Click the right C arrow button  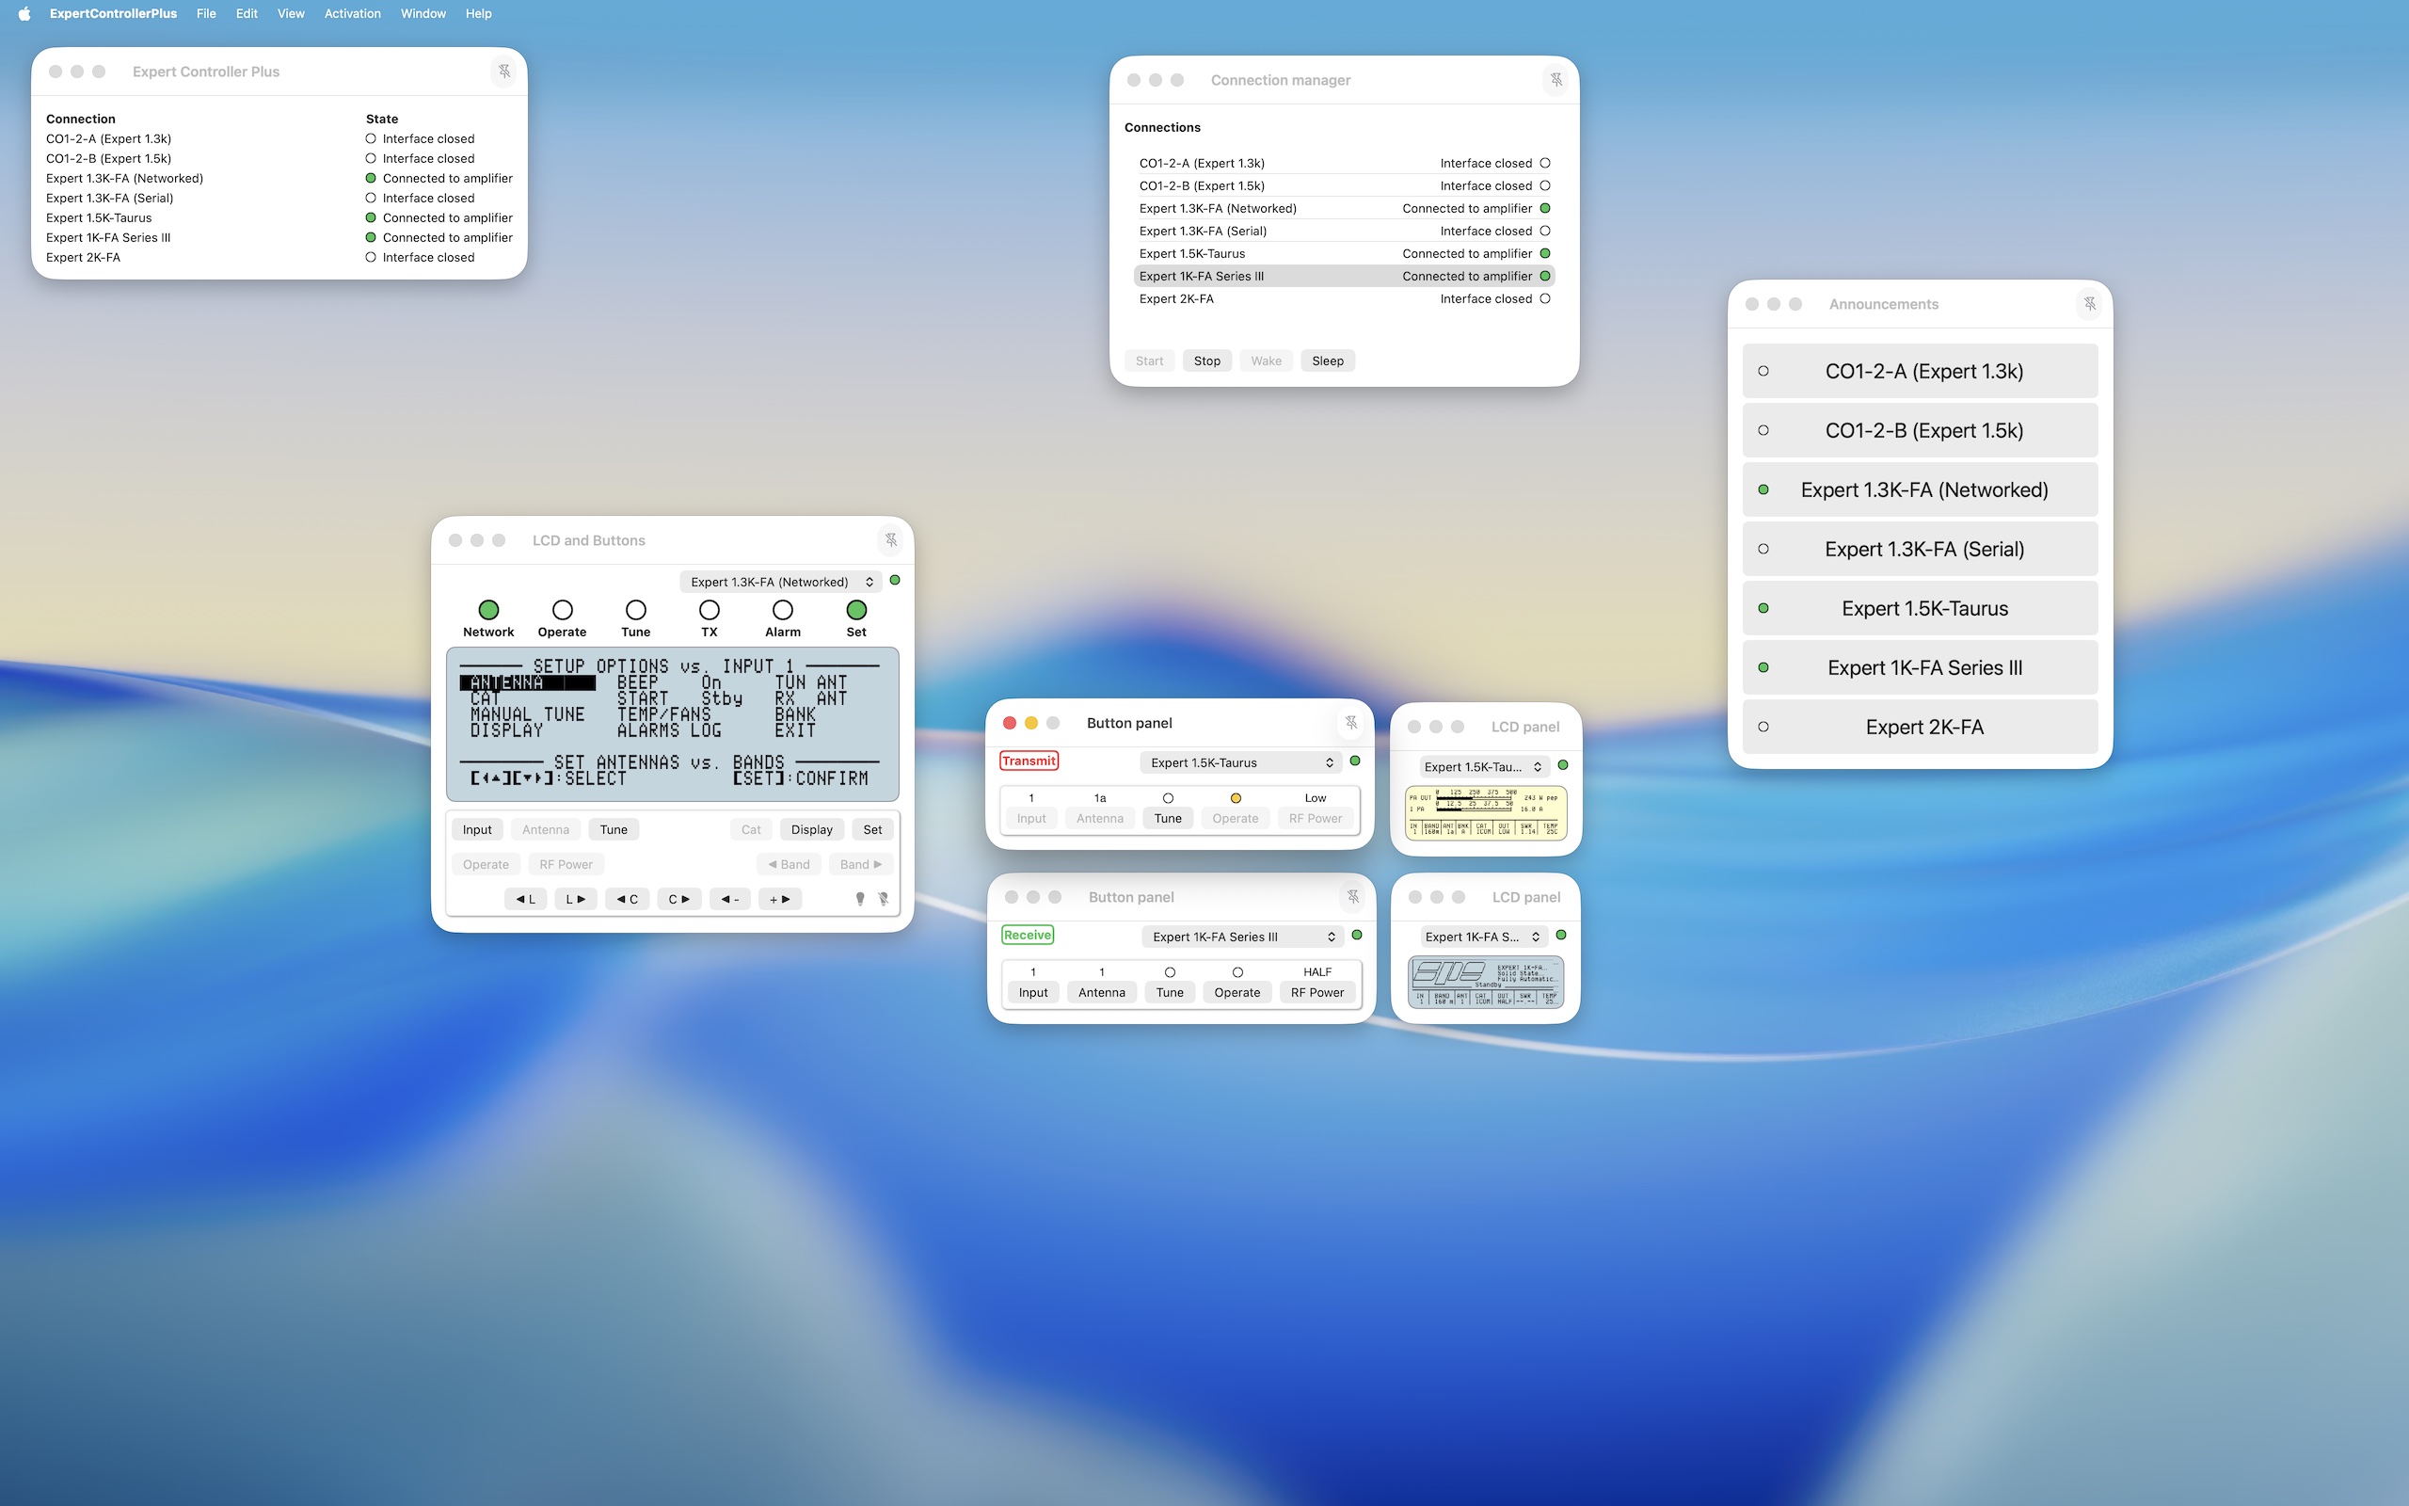coord(678,898)
